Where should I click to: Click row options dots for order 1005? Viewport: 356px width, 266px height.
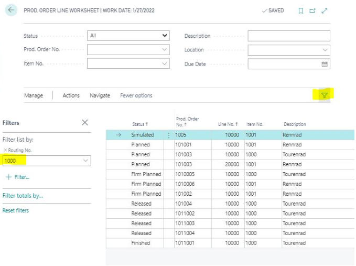(x=169, y=135)
